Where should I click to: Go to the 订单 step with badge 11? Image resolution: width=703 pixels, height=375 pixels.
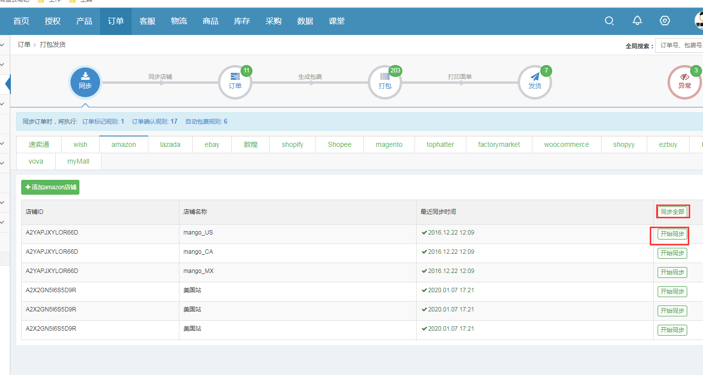(x=235, y=82)
